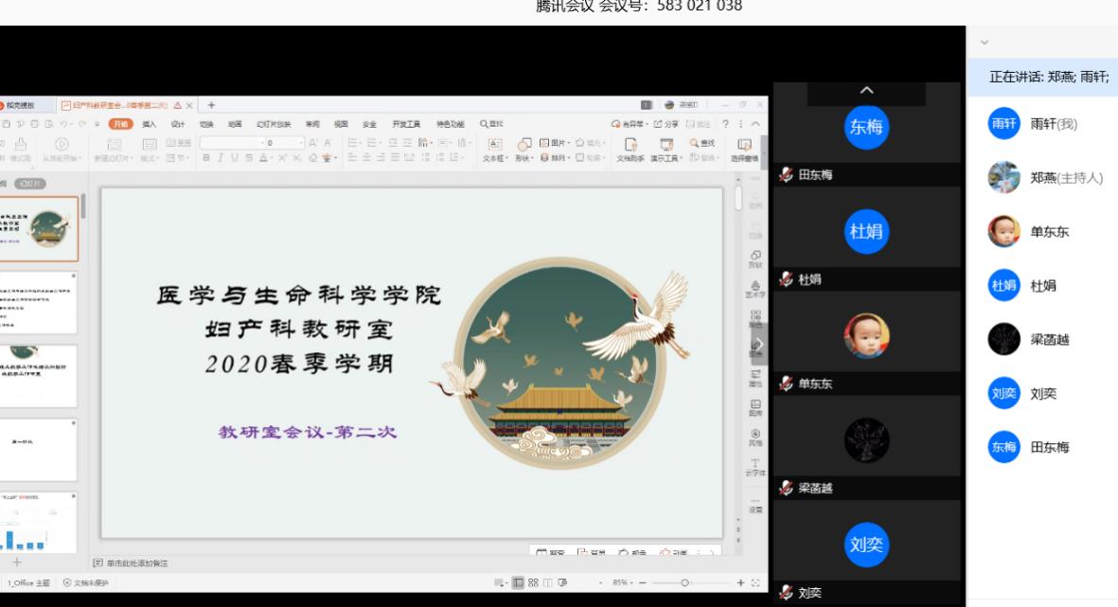Click the new slide (新建幻灯片) icon
This screenshot has width=1118, height=607.
(114, 149)
